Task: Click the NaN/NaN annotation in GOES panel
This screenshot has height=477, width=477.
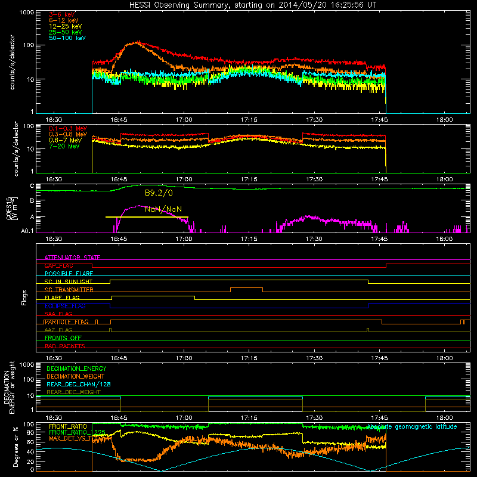Action: tap(163, 209)
